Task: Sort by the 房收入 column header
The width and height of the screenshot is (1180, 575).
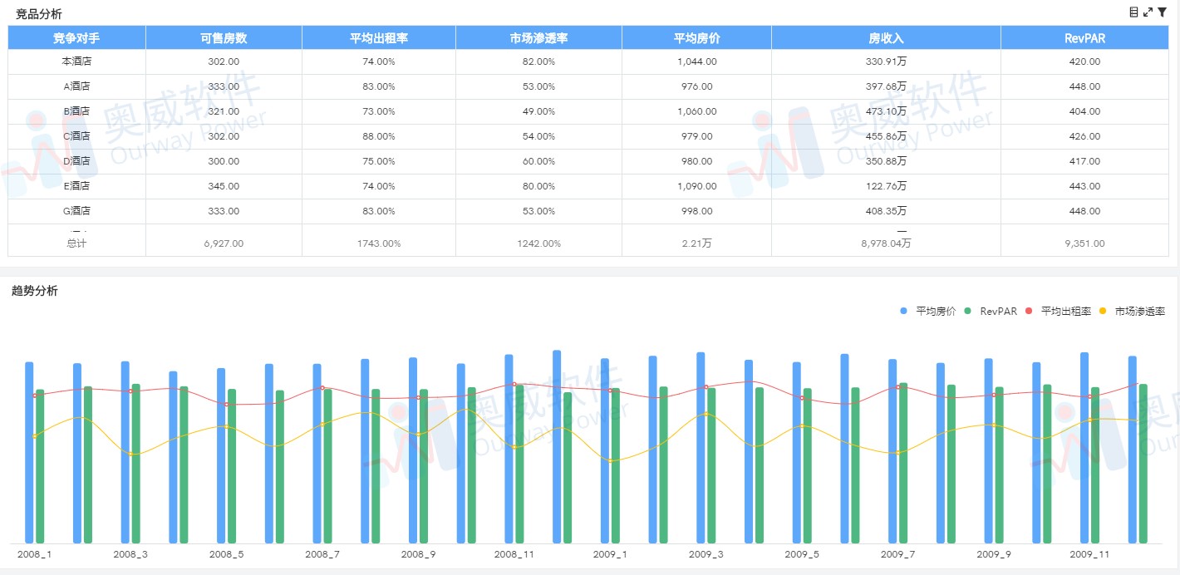Action: pos(886,38)
